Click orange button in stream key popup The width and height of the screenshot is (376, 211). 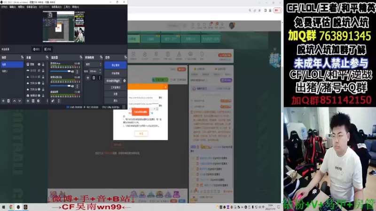141,112
